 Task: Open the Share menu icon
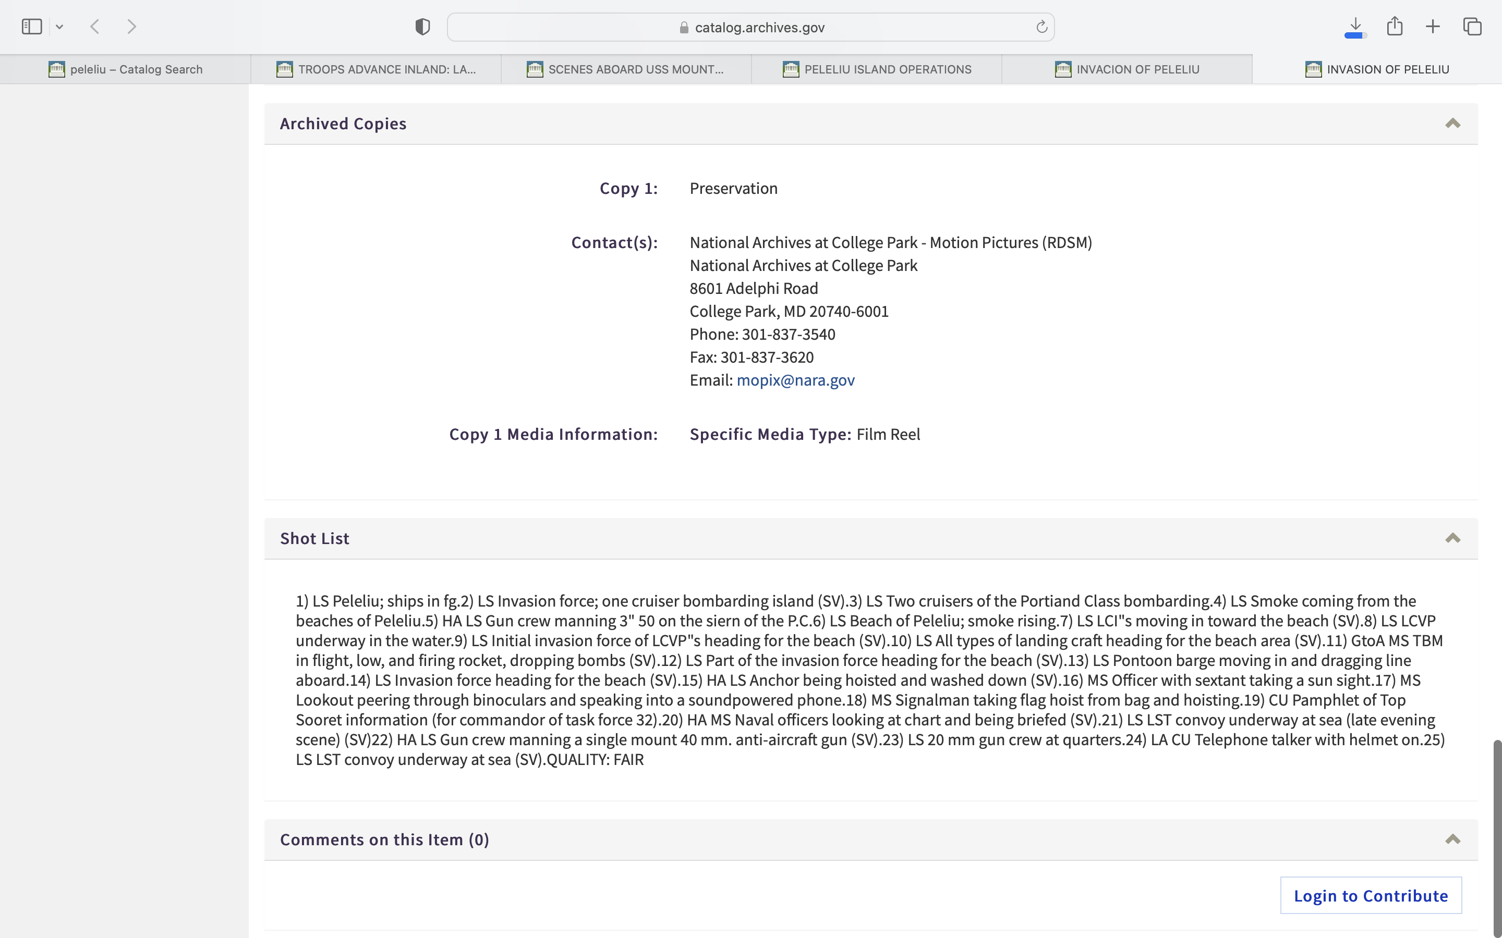pos(1395,27)
